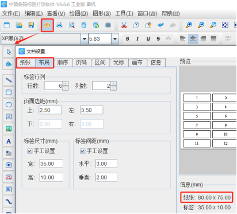This screenshot has width=237, height=214.
Task: Expand the font size dropdown
Action: pos(114,39)
